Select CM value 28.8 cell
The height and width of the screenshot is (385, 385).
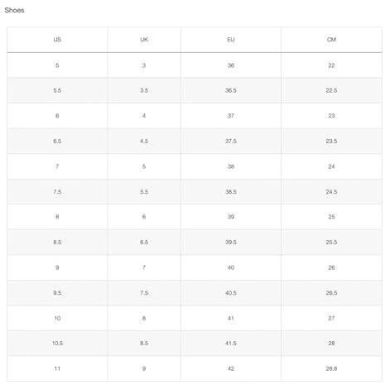click(x=331, y=368)
